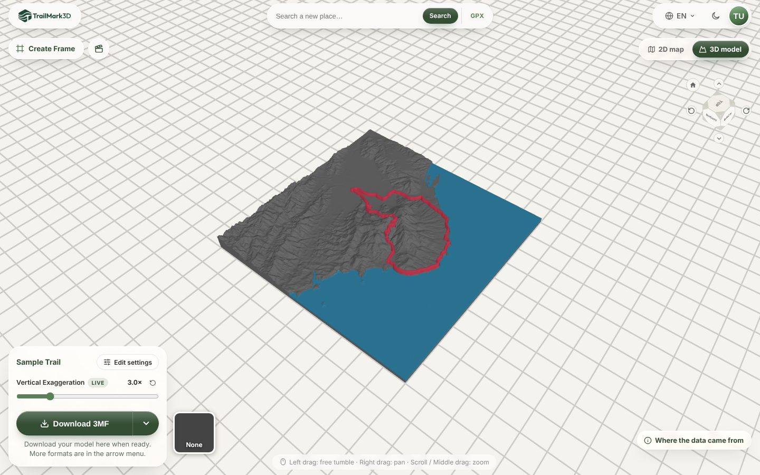Click the TrailMark3D logo

pyautogui.click(x=44, y=16)
